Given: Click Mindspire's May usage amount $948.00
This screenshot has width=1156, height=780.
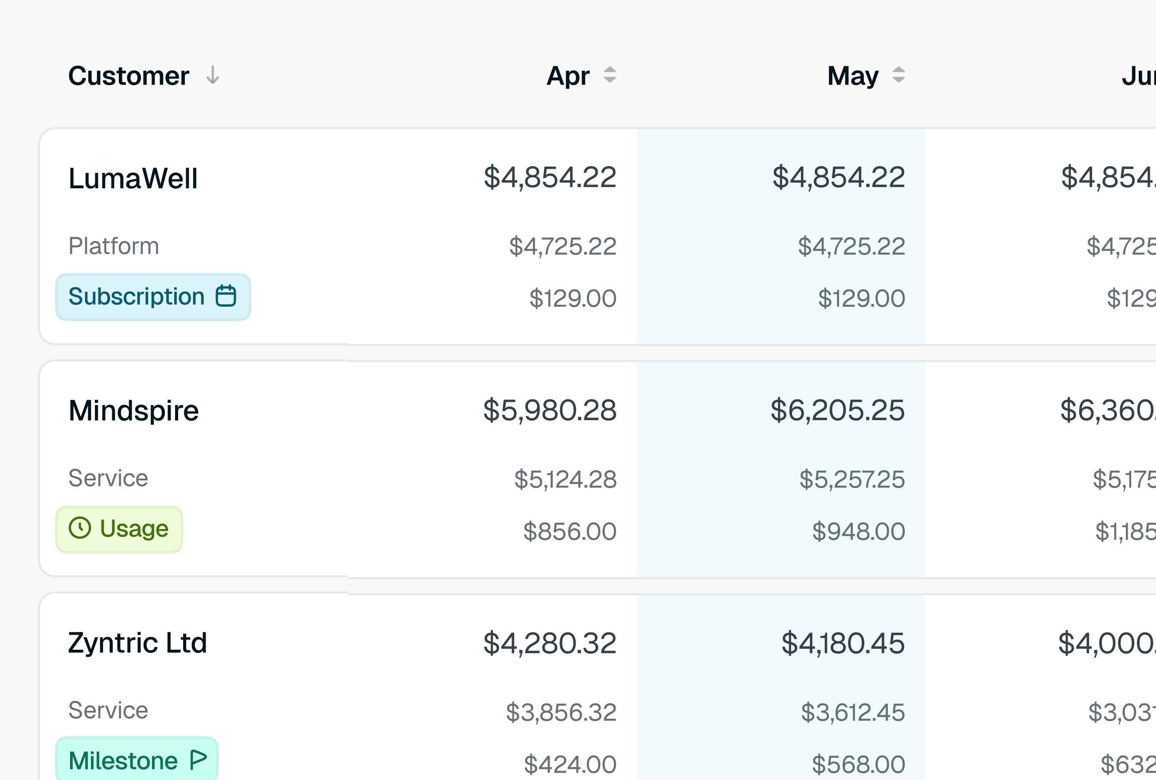Looking at the screenshot, I should point(859,531).
